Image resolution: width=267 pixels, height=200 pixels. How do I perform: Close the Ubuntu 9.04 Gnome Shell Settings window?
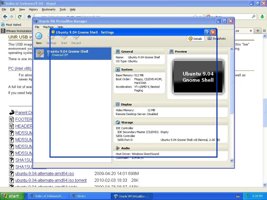click(x=213, y=32)
